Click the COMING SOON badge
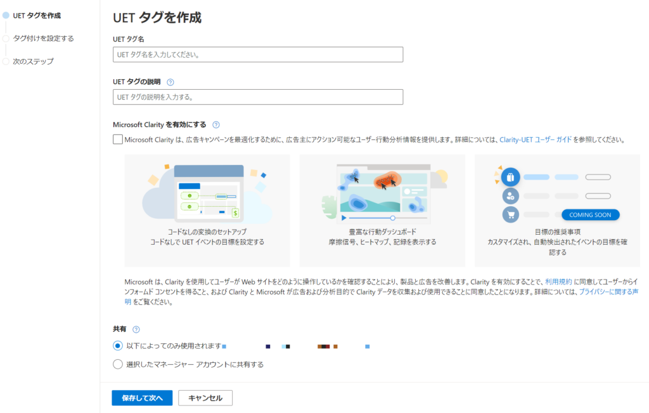Screen dimensions: 649x413 point(590,215)
